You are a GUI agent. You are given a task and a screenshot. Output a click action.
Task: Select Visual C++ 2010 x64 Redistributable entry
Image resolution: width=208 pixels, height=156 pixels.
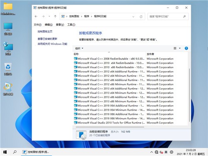109,63
